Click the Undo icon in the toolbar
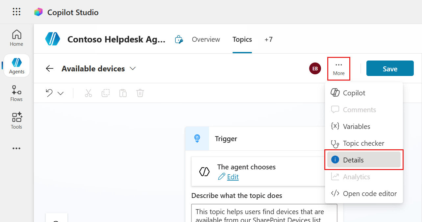422x222 pixels. click(48, 93)
